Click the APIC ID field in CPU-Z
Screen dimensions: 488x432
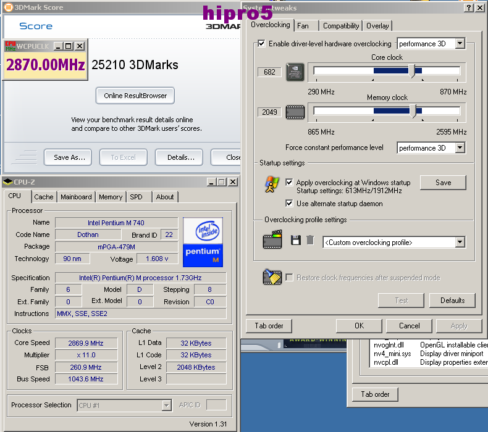[x=216, y=405]
